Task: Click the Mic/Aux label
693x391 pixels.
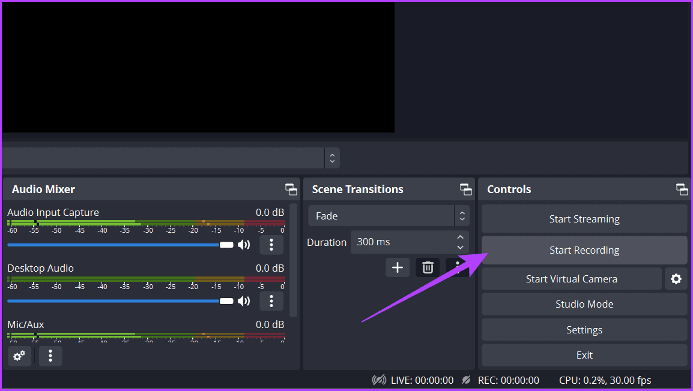Action: tap(26, 324)
